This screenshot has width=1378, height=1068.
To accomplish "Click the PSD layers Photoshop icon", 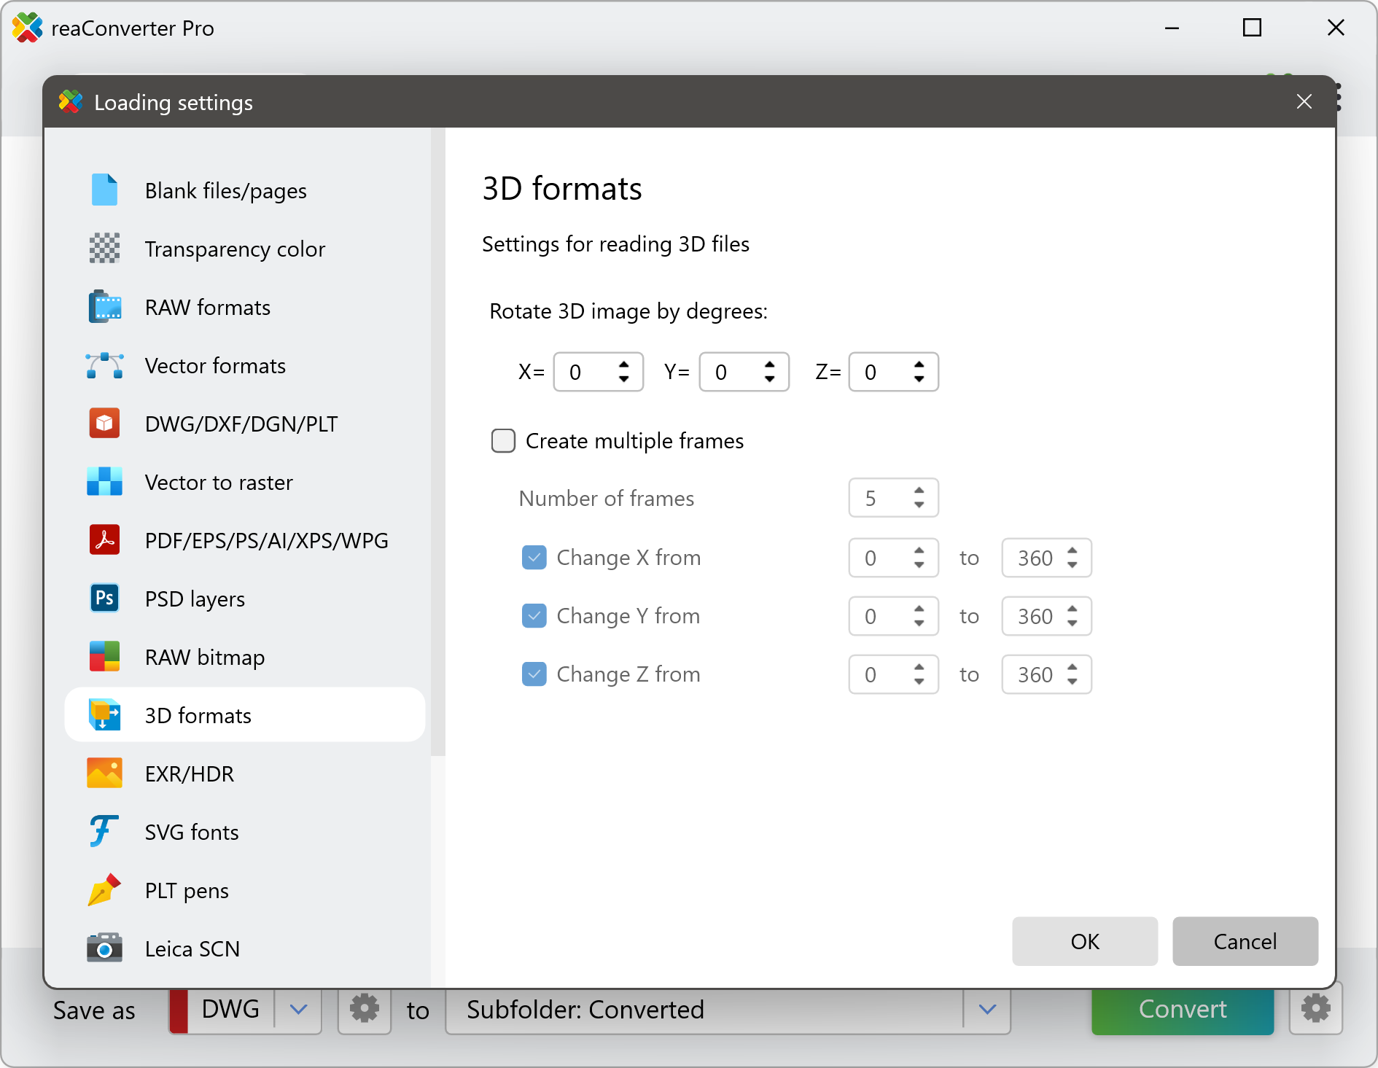I will pos(104,599).
